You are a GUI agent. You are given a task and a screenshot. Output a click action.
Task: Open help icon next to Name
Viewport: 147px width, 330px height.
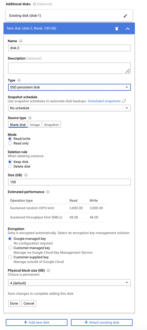tap(20, 41)
